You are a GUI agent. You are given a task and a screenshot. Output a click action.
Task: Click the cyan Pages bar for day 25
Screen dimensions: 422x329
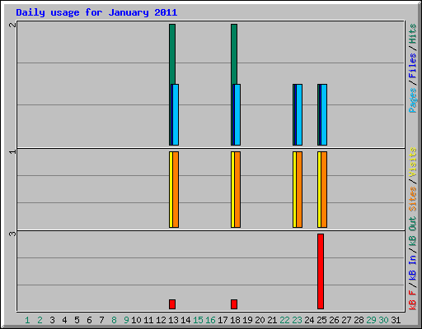point(324,114)
